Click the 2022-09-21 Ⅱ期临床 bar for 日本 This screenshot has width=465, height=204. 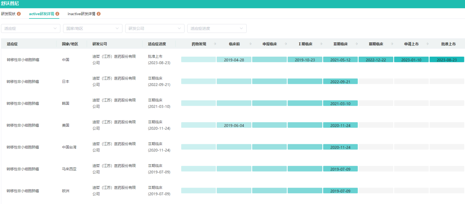[x=340, y=82]
